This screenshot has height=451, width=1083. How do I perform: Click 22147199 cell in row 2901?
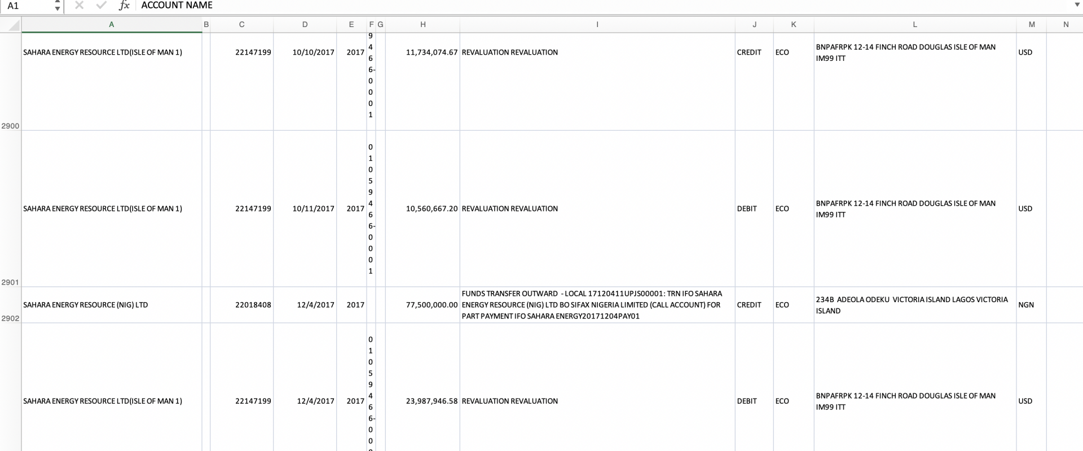[x=242, y=209]
